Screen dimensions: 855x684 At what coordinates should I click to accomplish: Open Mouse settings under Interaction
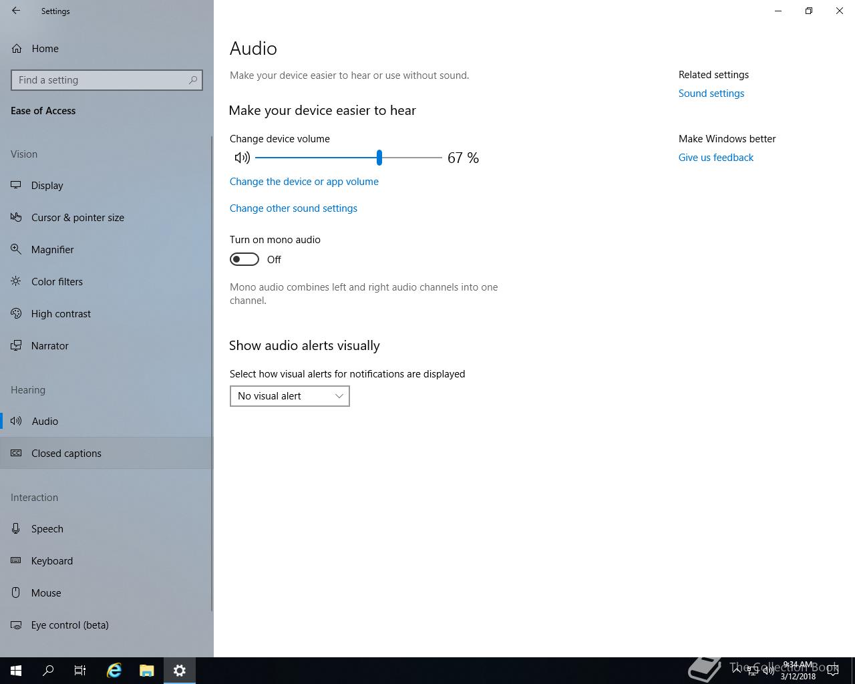[x=107, y=593]
